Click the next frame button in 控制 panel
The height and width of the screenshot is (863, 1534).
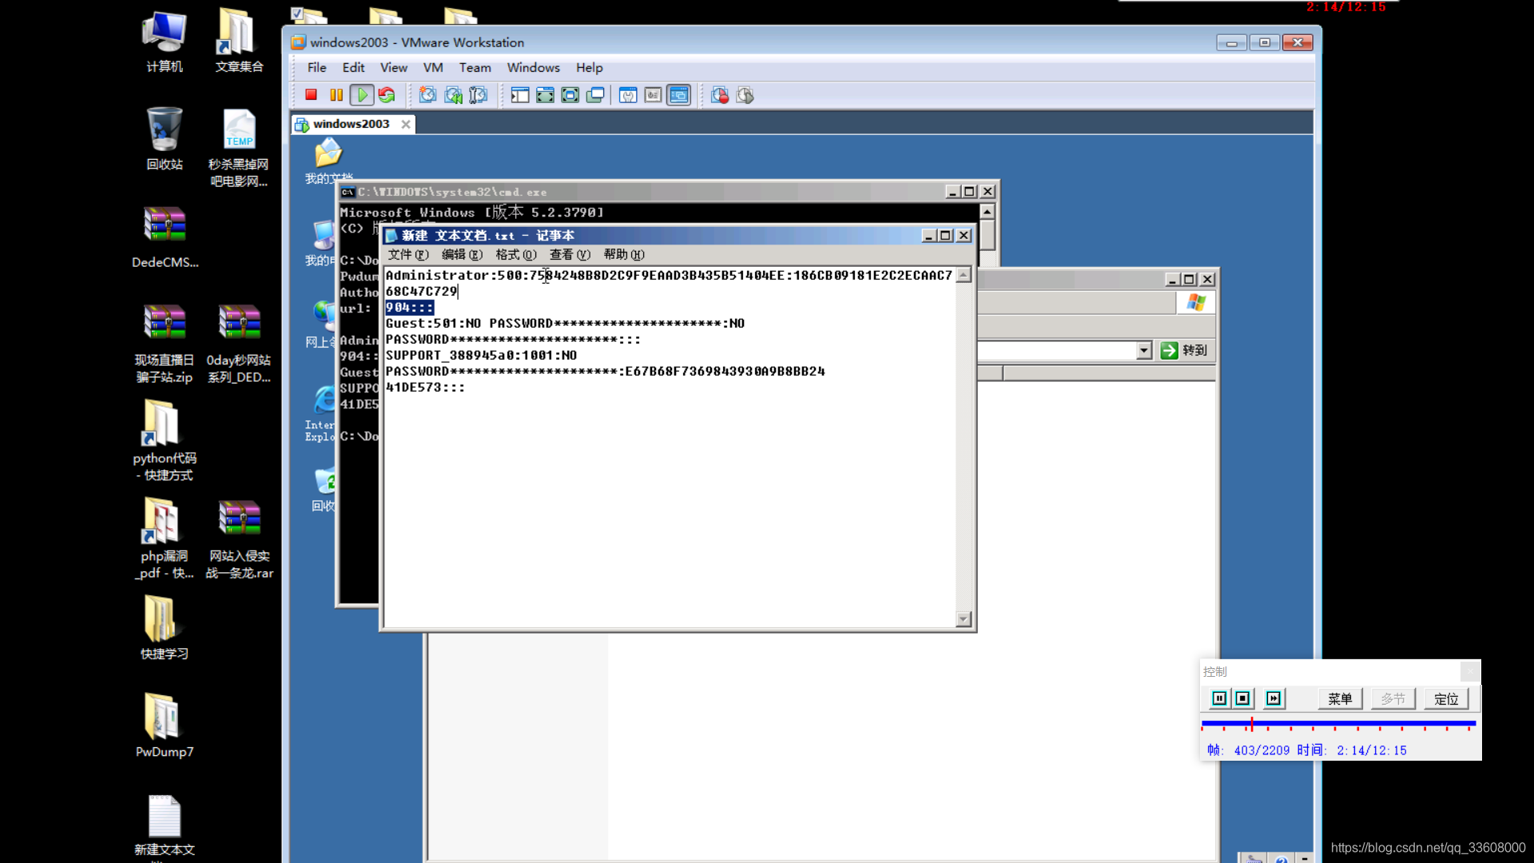[x=1274, y=698]
